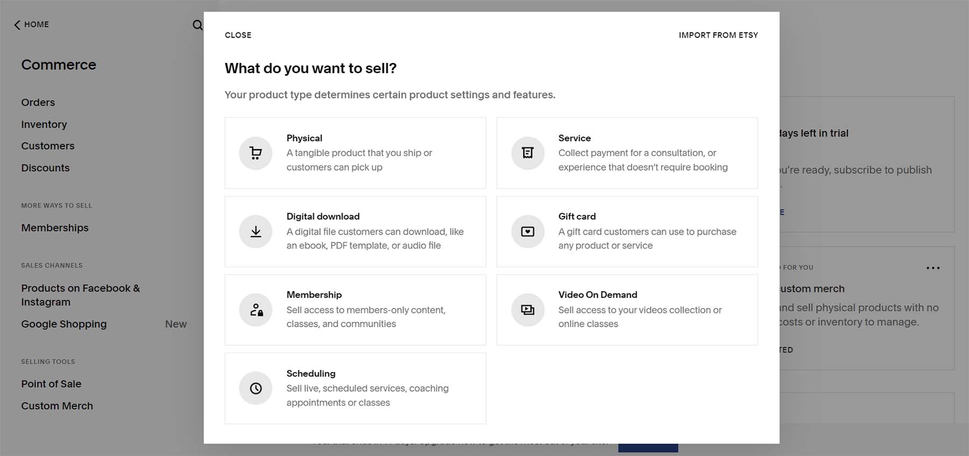The width and height of the screenshot is (969, 456).
Task: Open search with the magnifier icon
Action: pyautogui.click(x=198, y=25)
